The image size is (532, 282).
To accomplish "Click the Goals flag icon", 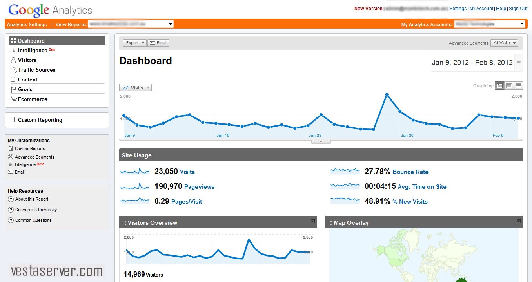I will (13, 89).
